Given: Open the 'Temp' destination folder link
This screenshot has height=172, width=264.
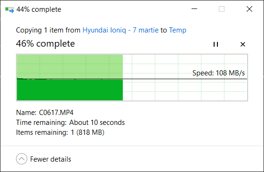Looking at the screenshot, I should pyautogui.click(x=177, y=30).
